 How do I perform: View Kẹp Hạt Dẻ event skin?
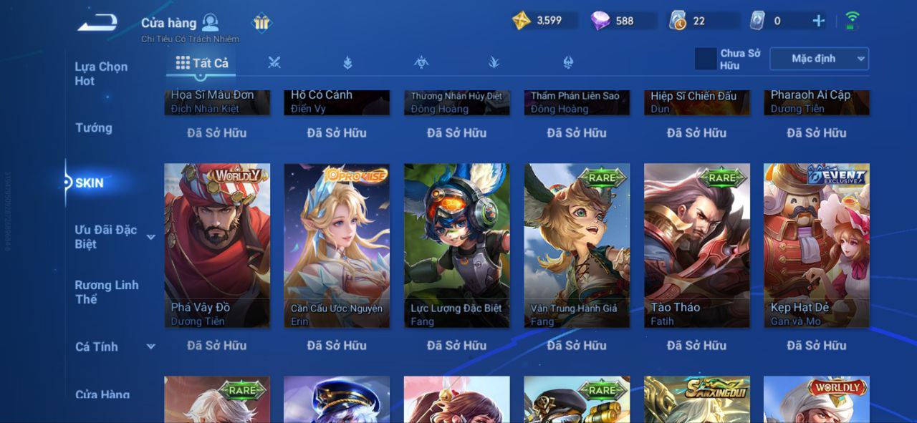817,245
